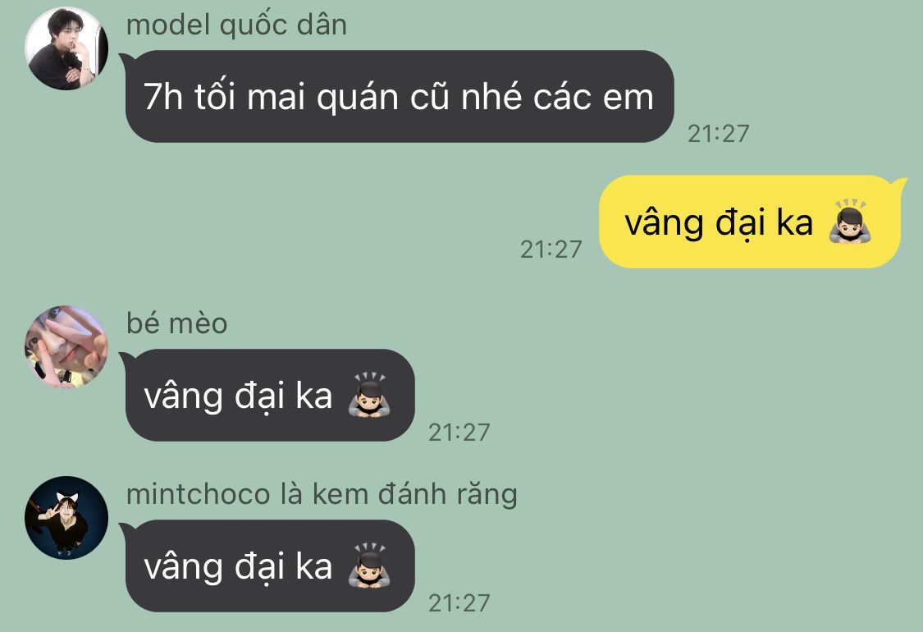Click bowing emoji in bé mèo's message

(x=369, y=395)
